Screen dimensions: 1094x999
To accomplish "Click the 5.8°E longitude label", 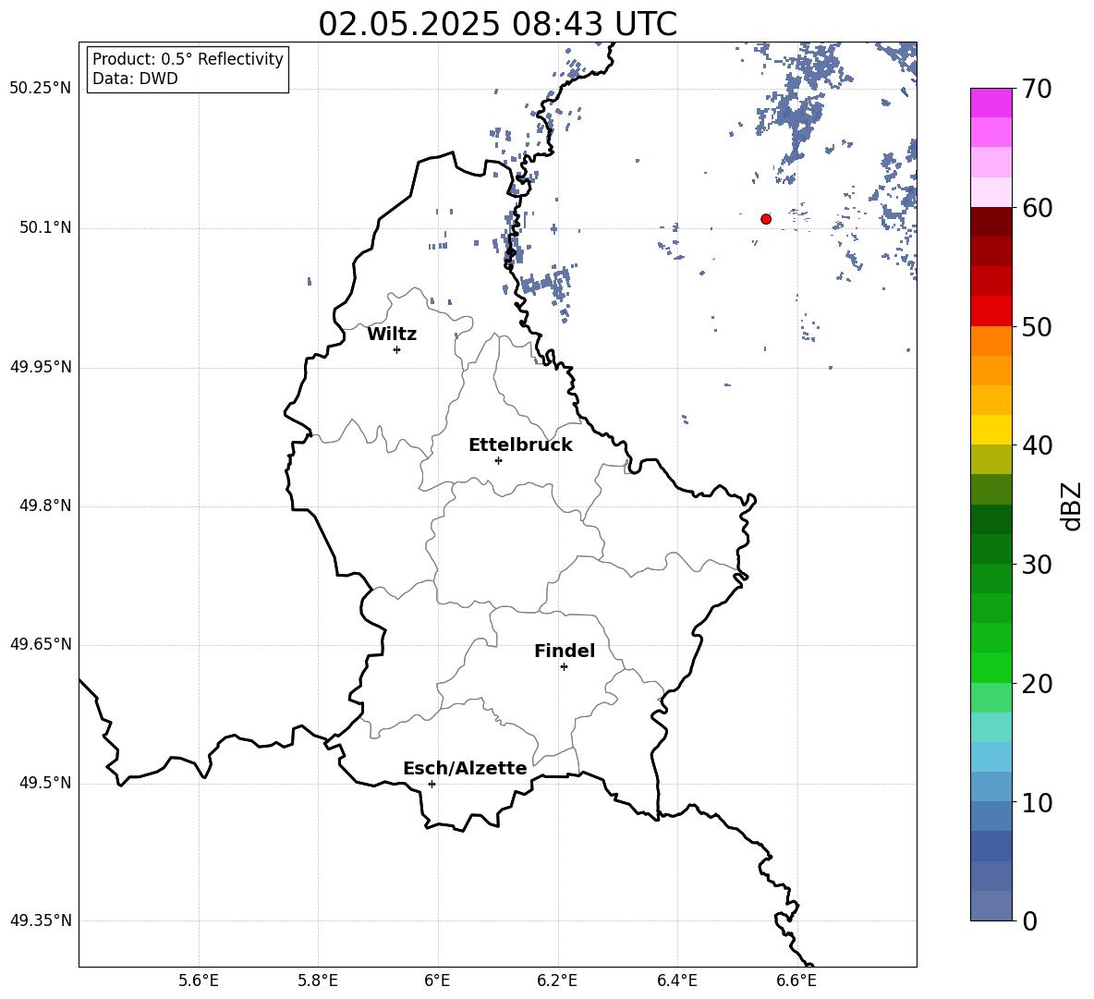I will [318, 981].
